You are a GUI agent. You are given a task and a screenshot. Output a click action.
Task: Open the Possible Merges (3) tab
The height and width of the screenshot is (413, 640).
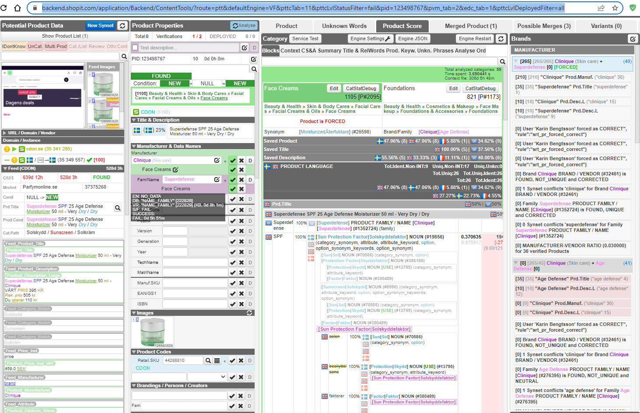click(x=544, y=26)
